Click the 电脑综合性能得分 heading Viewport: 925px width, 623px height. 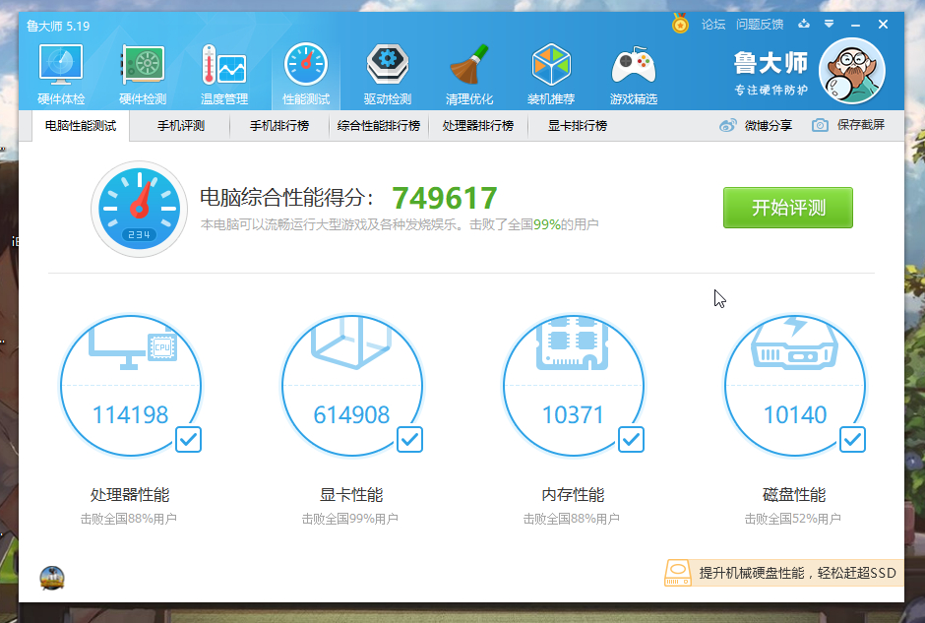[286, 197]
